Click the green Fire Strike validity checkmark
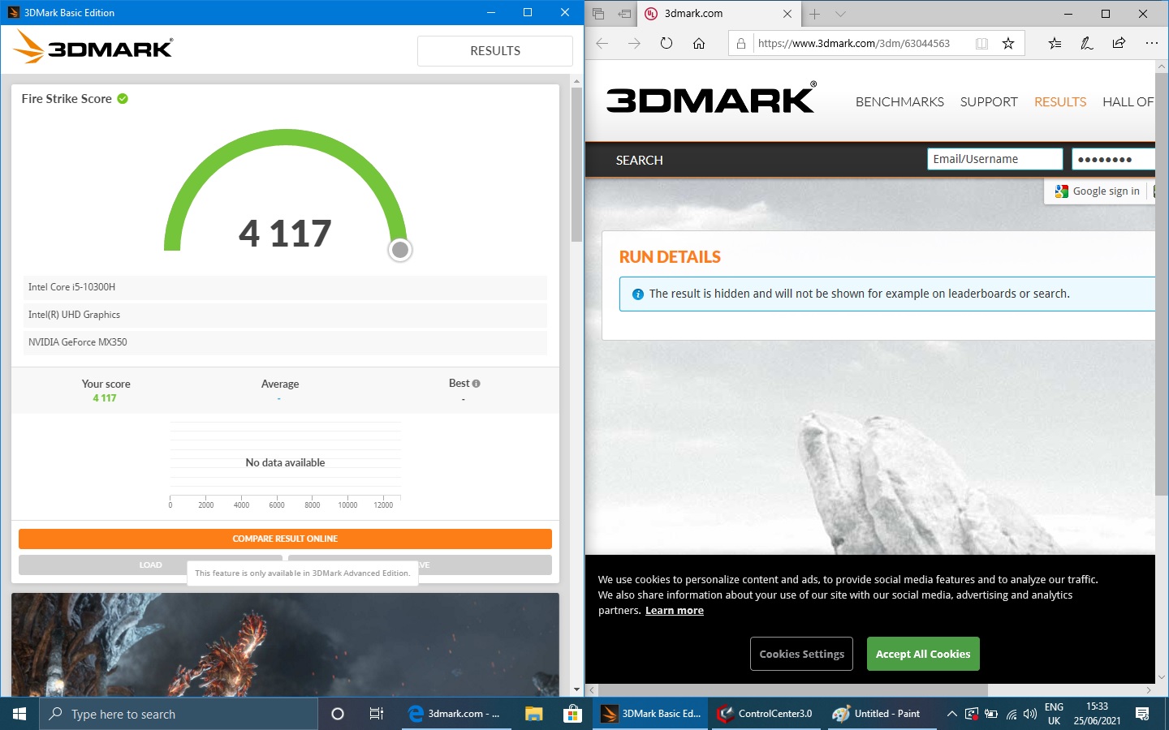This screenshot has width=1169, height=730. 123,99
